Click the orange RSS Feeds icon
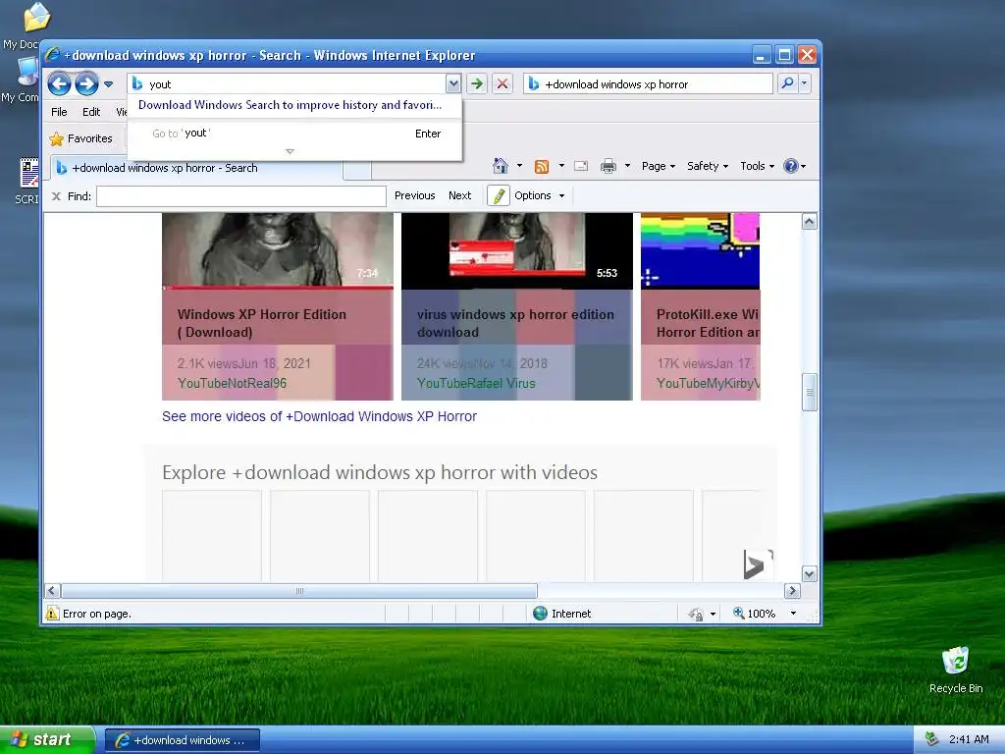Viewport: 1005px width, 754px height. pyautogui.click(x=542, y=167)
